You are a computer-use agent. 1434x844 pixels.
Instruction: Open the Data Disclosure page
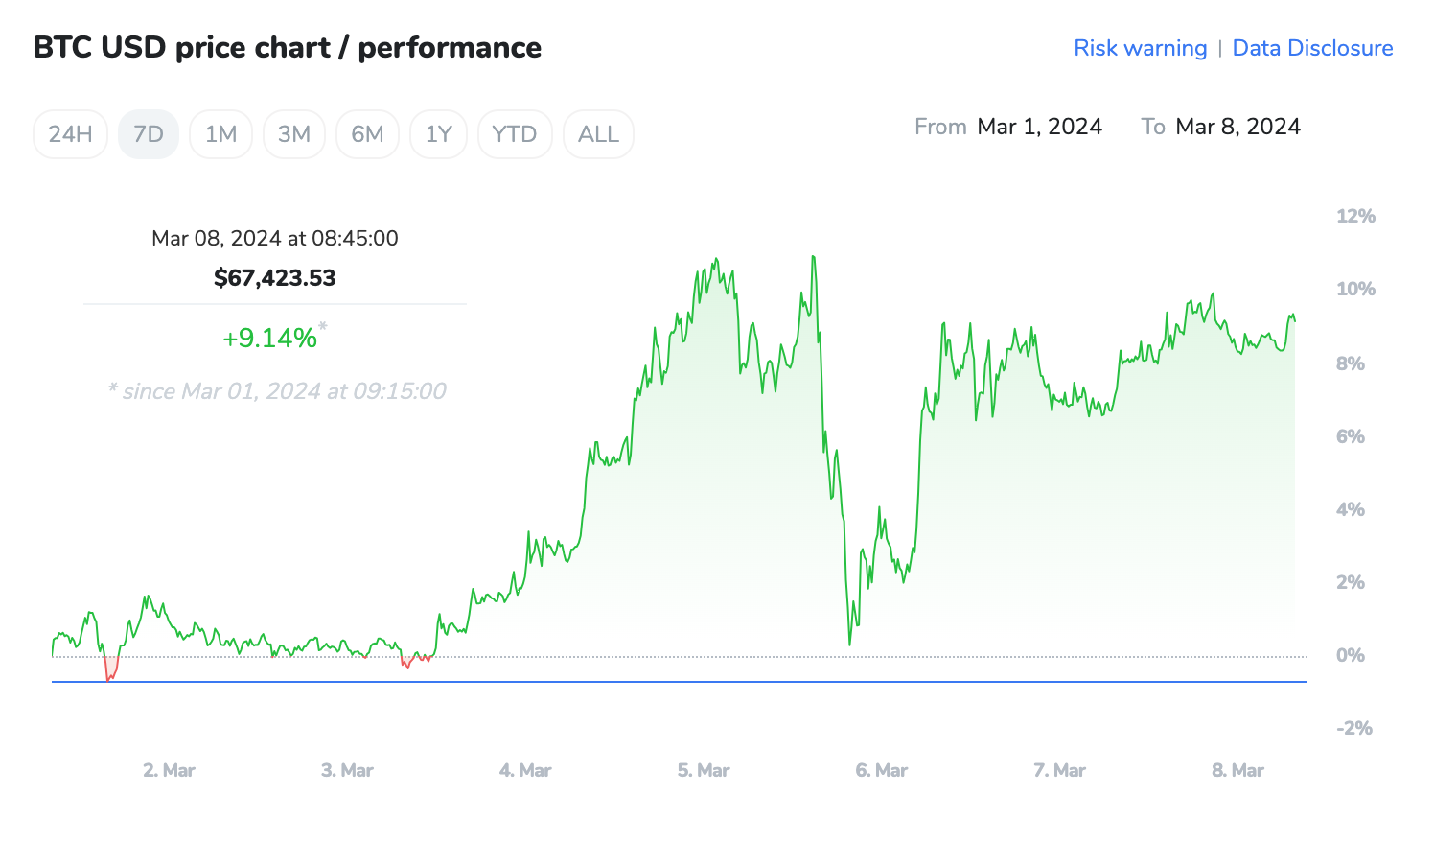(1312, 48)
